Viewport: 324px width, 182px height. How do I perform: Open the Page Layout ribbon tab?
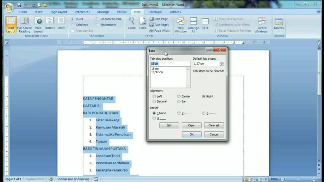click(59, 12)
